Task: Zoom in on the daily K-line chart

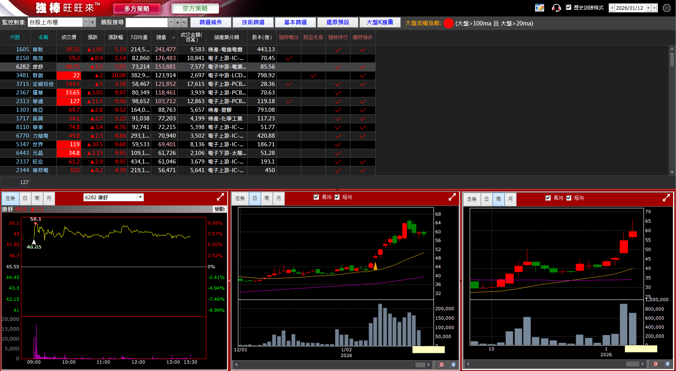Action: [x=441, y=364]
